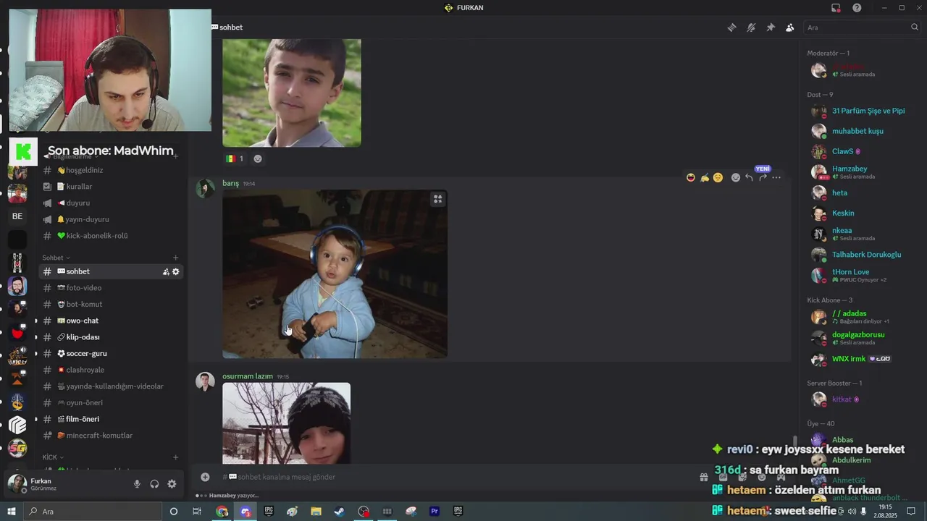
Task: Click osurmam lazım username
Action: point(248,376)
